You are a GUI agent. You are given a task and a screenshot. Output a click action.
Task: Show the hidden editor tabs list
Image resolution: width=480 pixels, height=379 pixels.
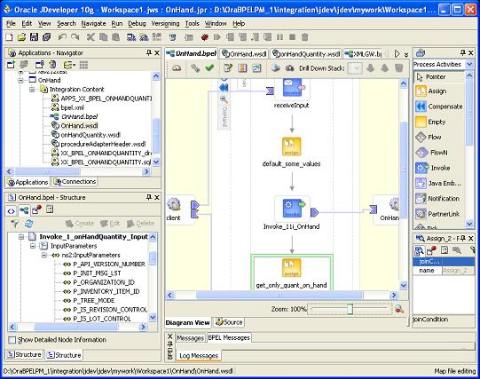pyautogui.click(x=406, y=54)
